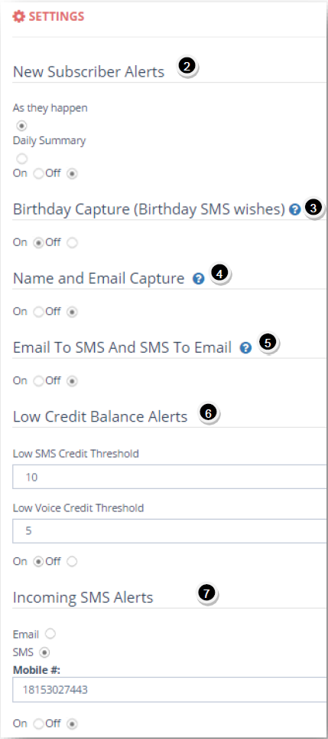Turn On Incoming SMS Alerts
Viewport: 328px width, 739px height.
[x=39, y=723]
